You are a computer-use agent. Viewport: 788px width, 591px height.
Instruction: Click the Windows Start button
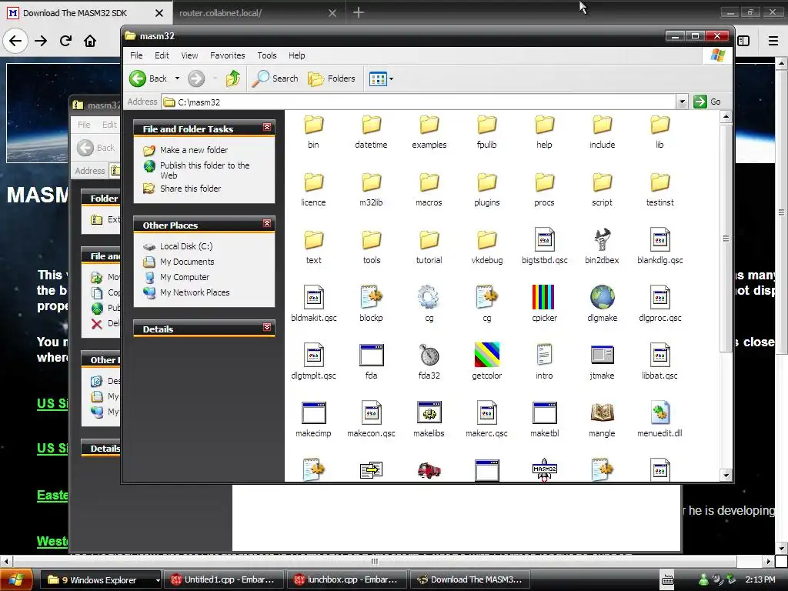tap(17, 580)
